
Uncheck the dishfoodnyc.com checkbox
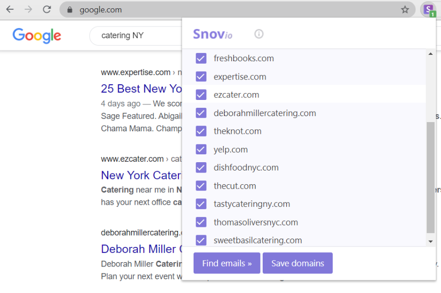201,168
